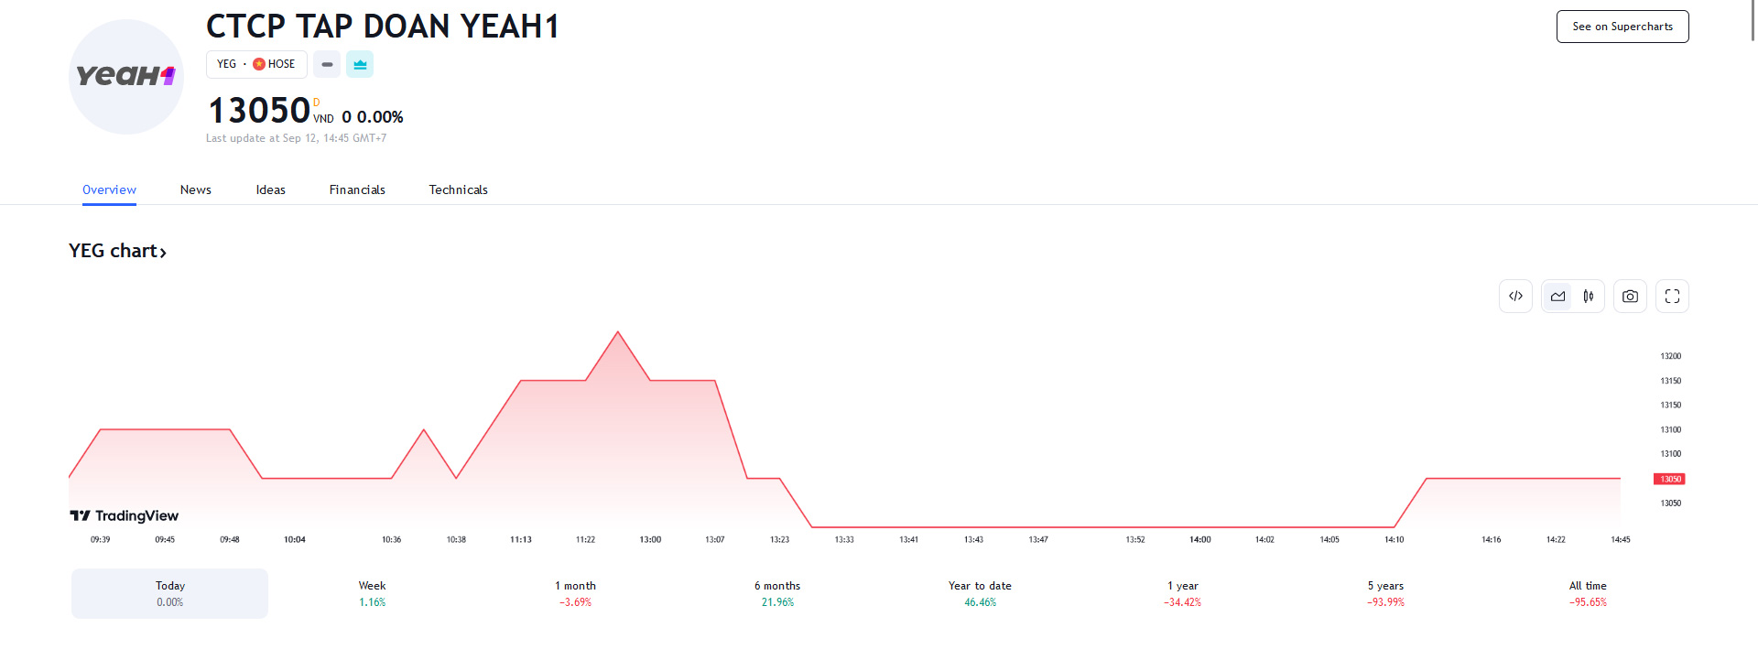1758x660 pixels.
Task: Click the Yeah1 company logo
Action: point(126,77)
